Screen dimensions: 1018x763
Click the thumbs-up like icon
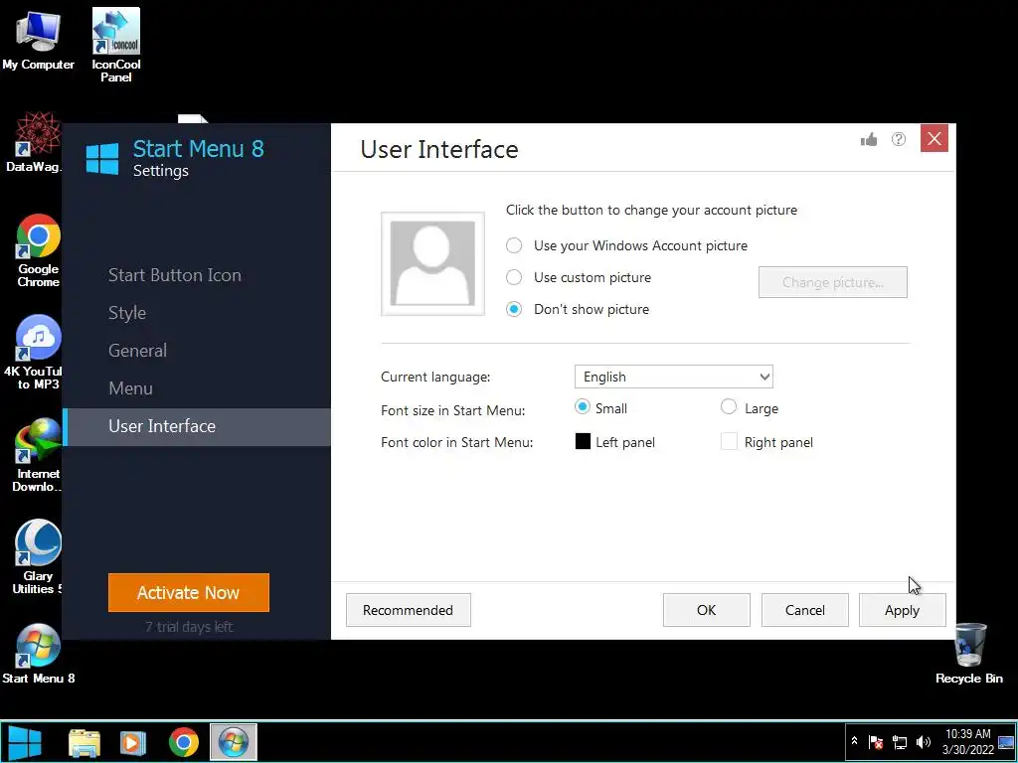pos(869,139)
